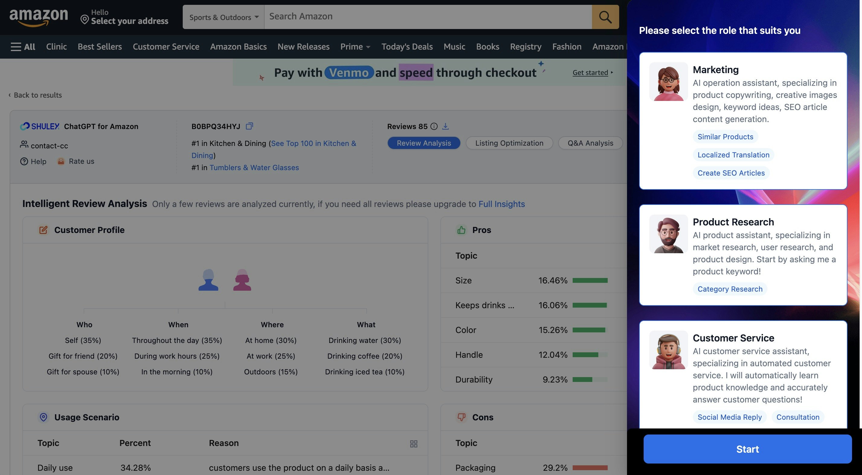Select the Product Research card title
This screenshot has height=475, width=862.
click(733, 222)
